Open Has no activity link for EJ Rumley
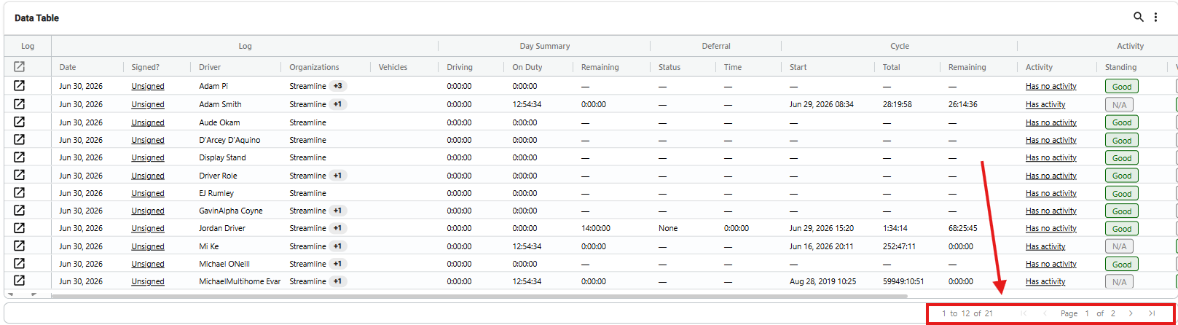This screenshot has width=1178, height=325. (1051, 193)
